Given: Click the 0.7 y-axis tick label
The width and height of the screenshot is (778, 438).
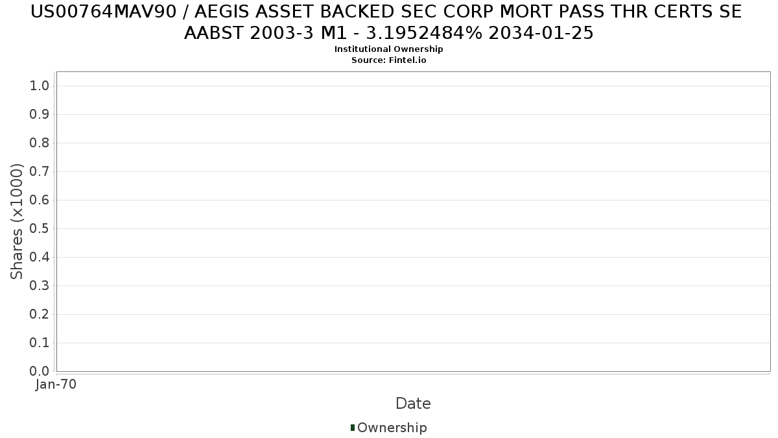Looking at the screenshot, I should point(40,171).
